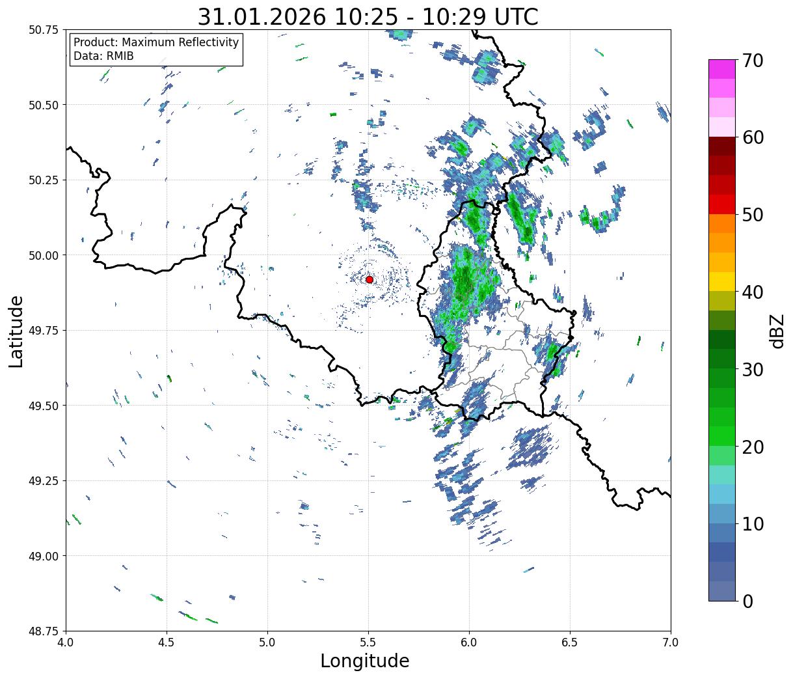The image size is (793, 677).
Task: Click the longitude tick label 5.5
Action: point(368,642)
